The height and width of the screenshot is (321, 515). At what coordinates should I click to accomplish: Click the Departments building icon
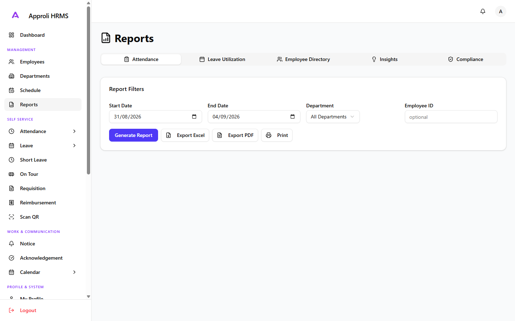pyautogui.click(x=11, y=76)
